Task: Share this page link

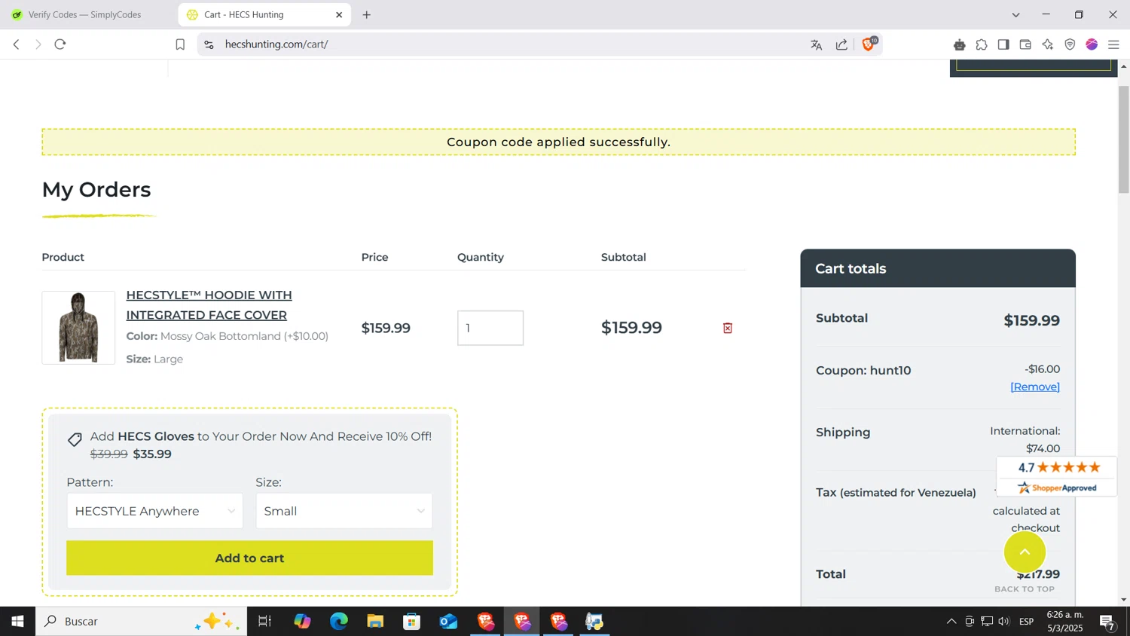Action: (x=842, y=45)
